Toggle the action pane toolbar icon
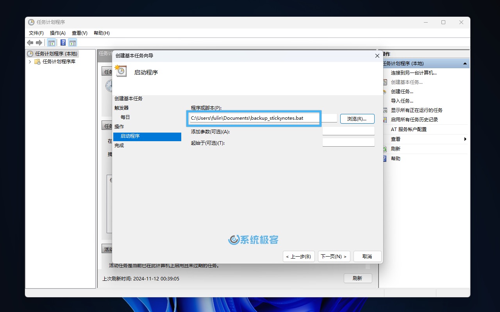Image resolution: width=500 pixels, height=312 pixels. 73,43
